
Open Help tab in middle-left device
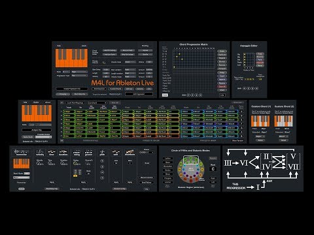tap(25, 102)
